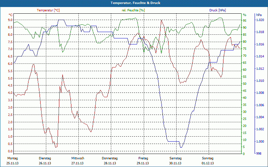Click the "Dienstag" day label

pyautogui.click(x=45, y=158)
